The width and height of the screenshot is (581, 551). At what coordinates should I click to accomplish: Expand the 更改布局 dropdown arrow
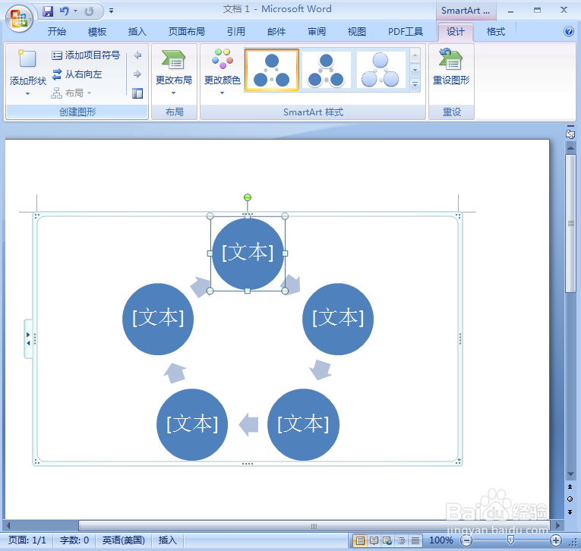(x=173, y=93)
